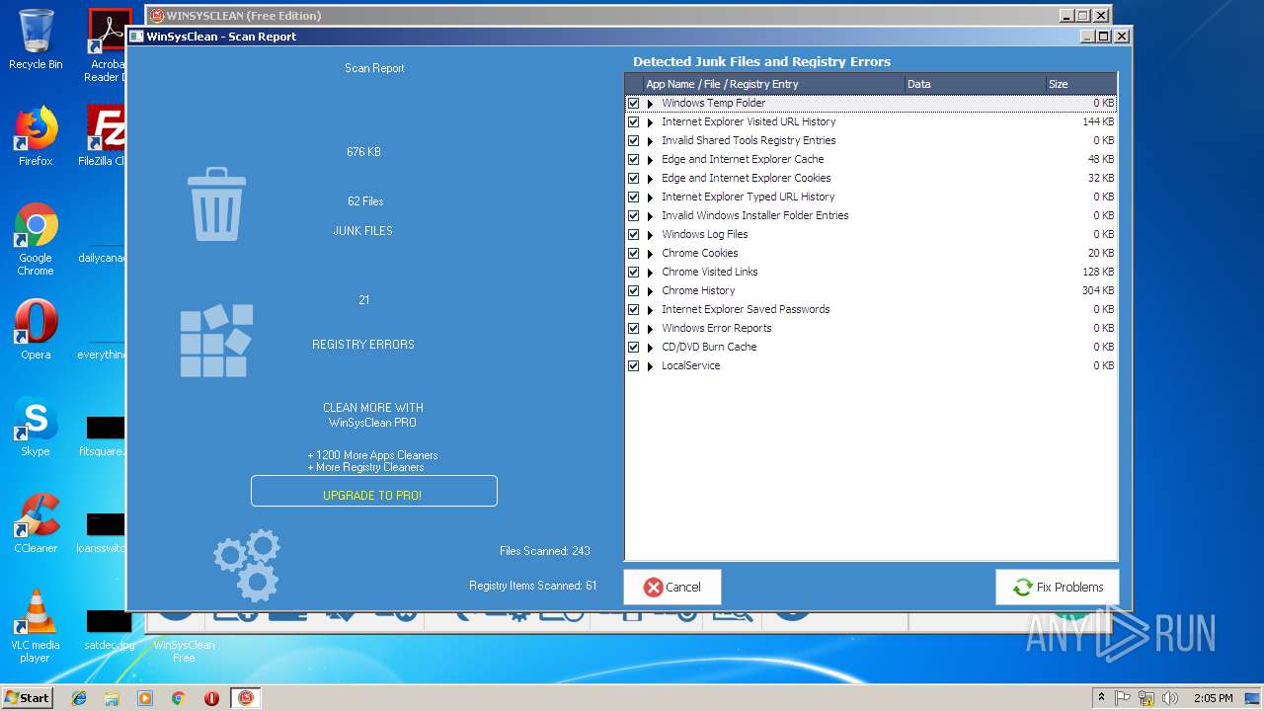Image resolution: width=1264 pixels, height=711 pixels.
Task: Cancel the scan report
Action: click(672, 587)
